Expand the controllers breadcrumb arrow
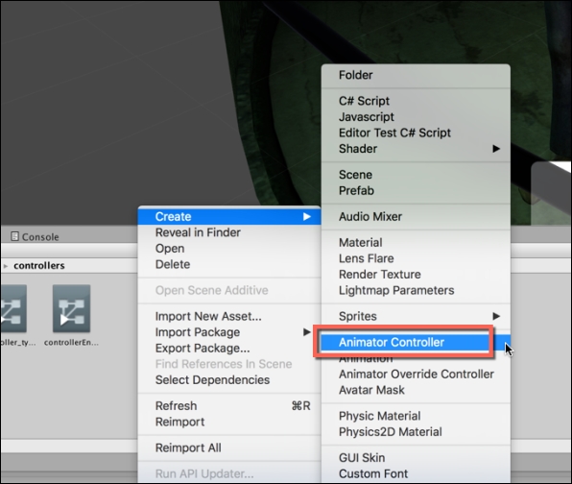 (6, 266)
